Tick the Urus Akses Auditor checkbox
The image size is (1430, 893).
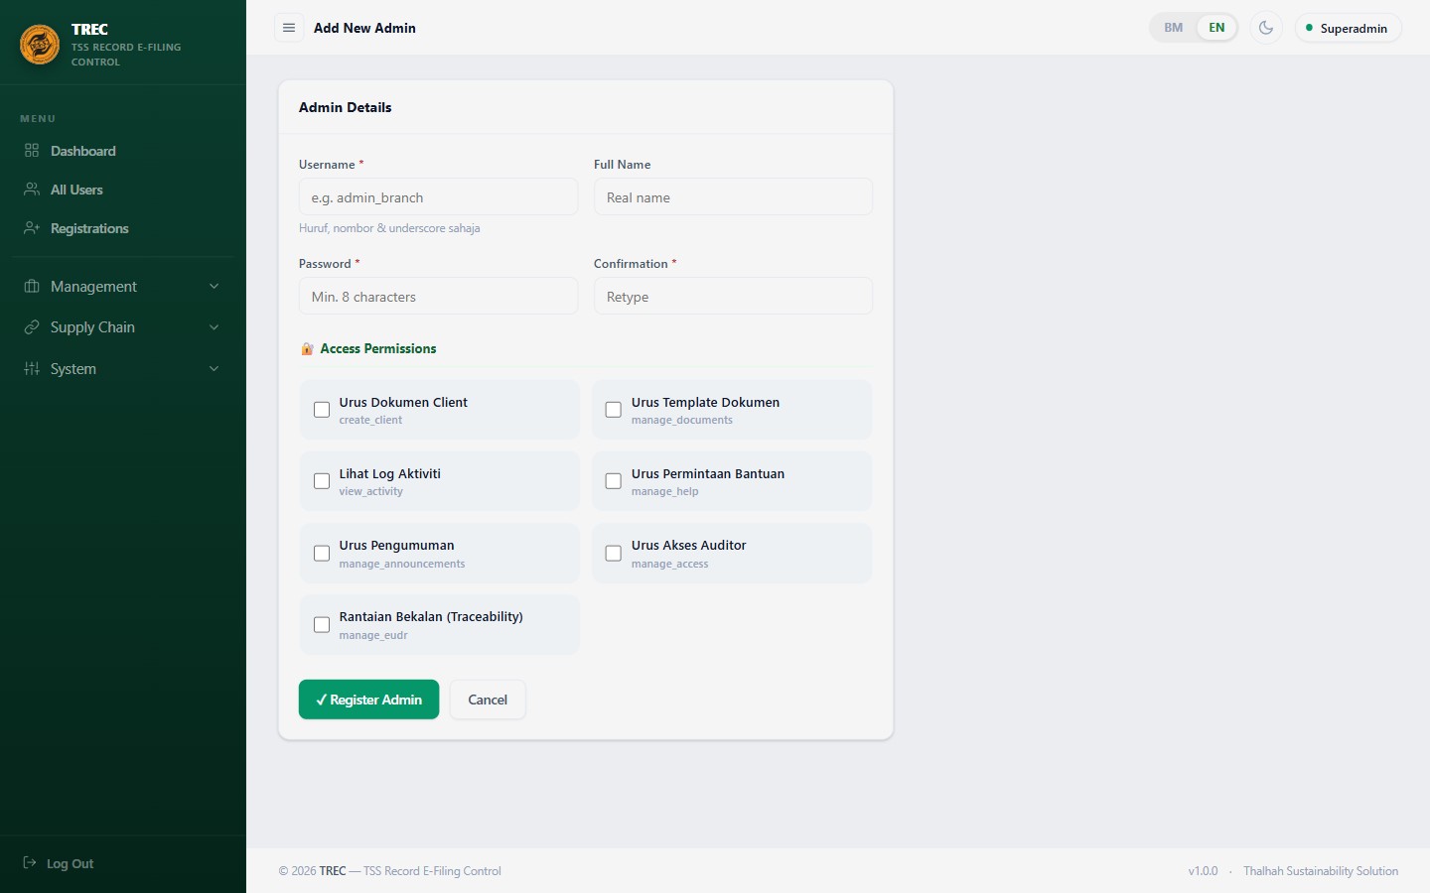coord(614,554)
